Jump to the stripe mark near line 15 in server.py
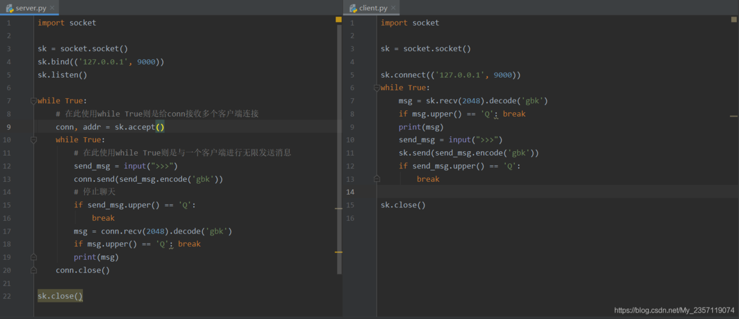Screen dimensions: 739x319 click(338, 208)
